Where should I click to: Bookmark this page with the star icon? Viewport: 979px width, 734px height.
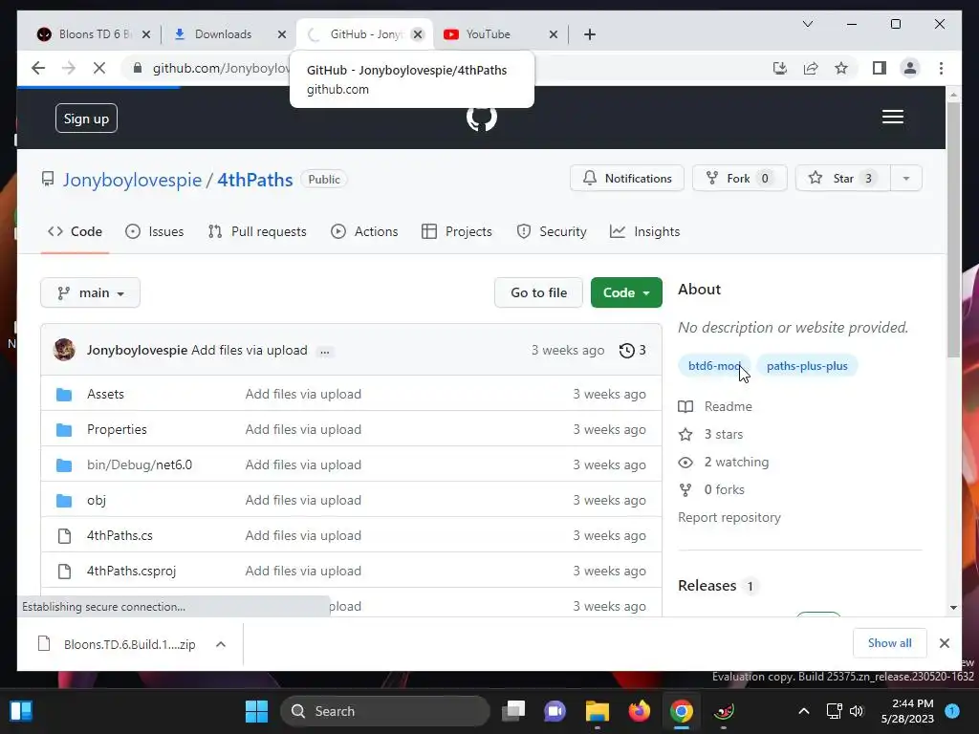coord(841,68)
